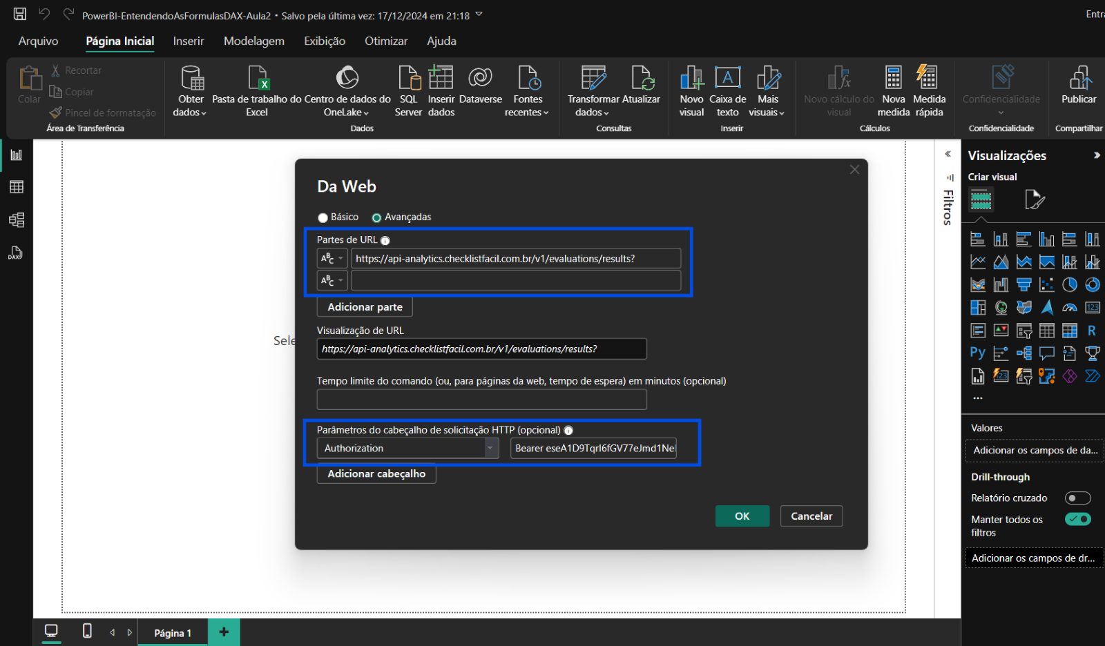Toggle the Manter todos os filtros switch
Viewport: 1105px width, 646px height.
tap(1077, 519)
